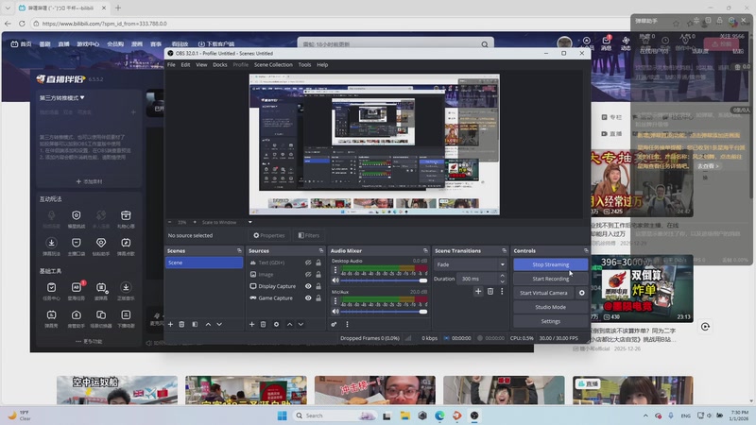Toggle visibility of Game Capture source
Image resolution: width=756 pixels, height=425 pixels.
pyautogui.click(x=308, y=298)
